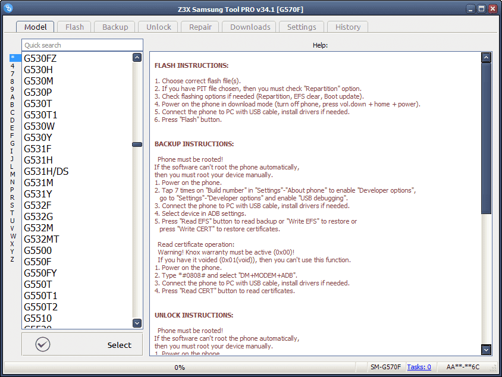Select model G530T1 in list
This screenshot has height=377, width=502.
[x=40, y=115]
